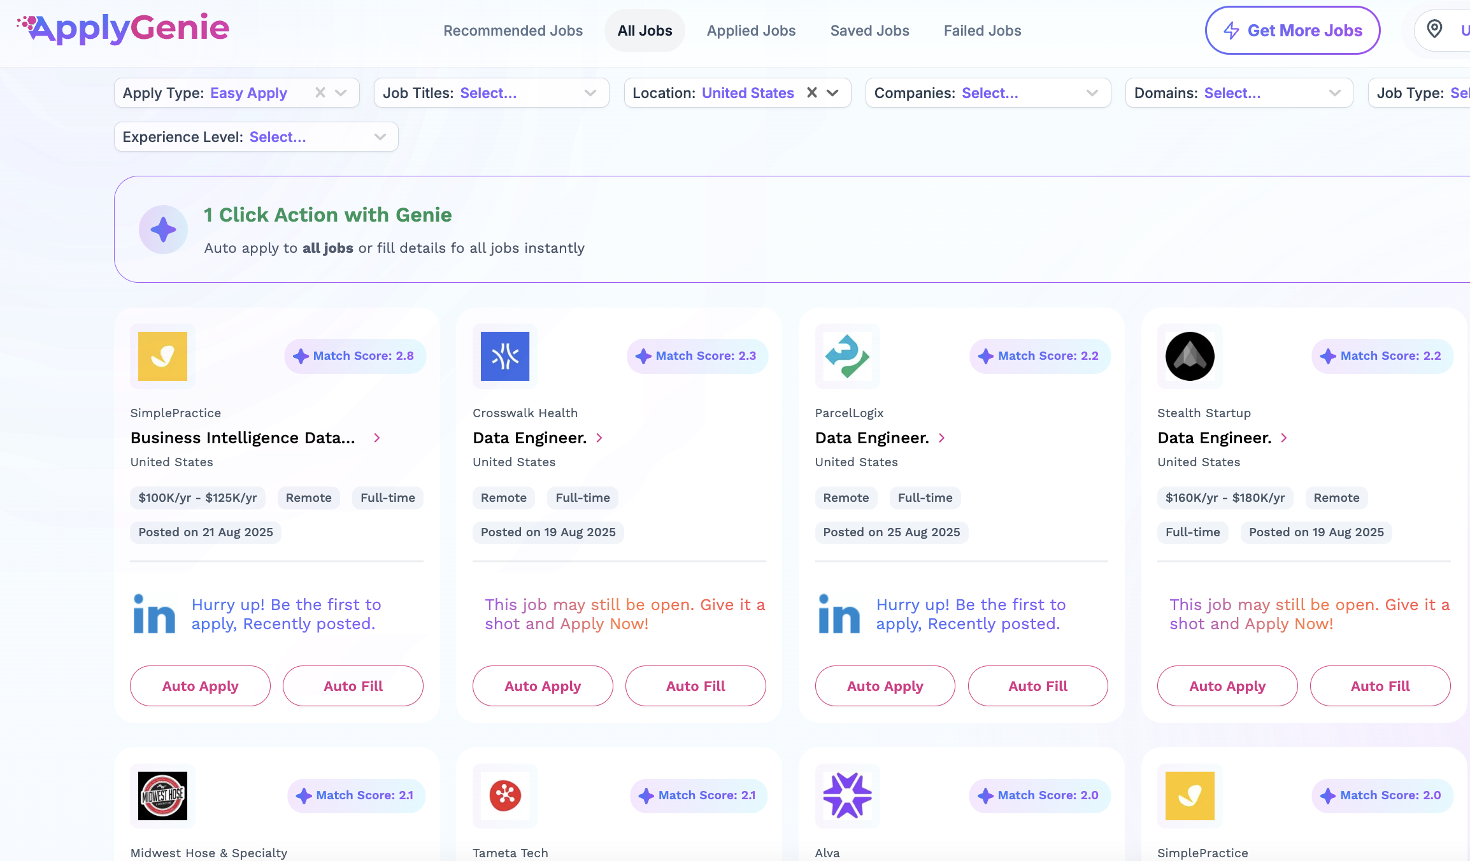Clear the Easy Apply filter with X
This screenshot has width=1470, height=861.
(x=320, y=93)
